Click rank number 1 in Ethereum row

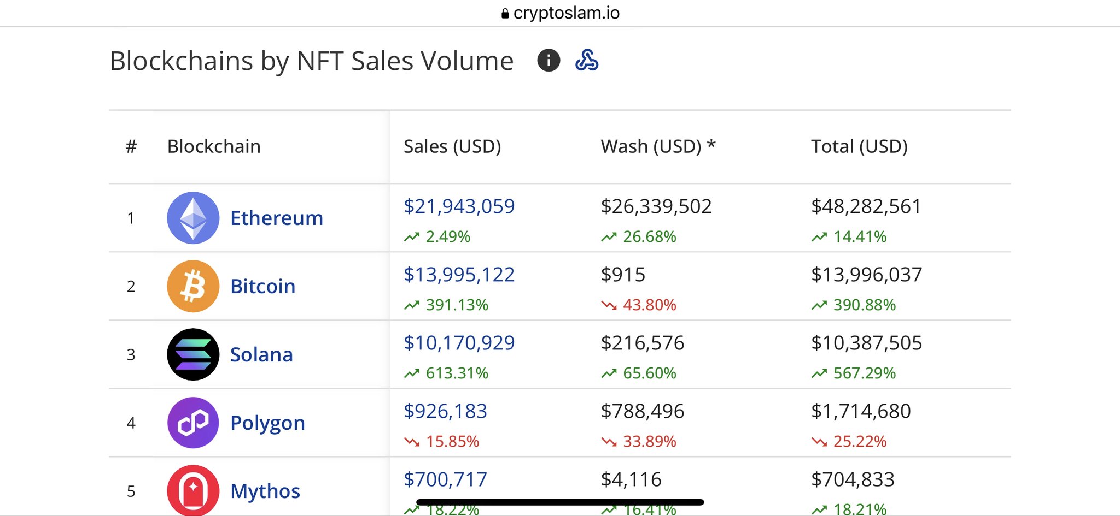(131, 218)
